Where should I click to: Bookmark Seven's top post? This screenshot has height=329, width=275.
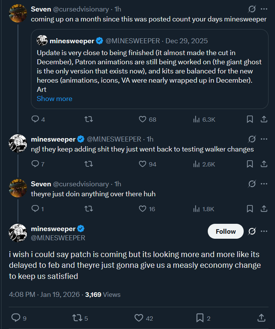(x=250, y=119)
